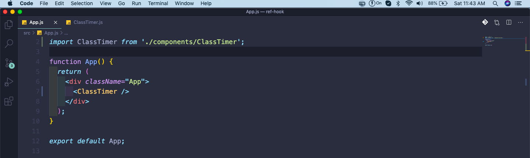
Task: Open the Edit menu
Action: coord(59,3)
